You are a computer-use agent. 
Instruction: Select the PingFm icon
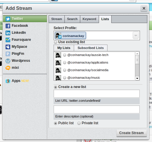coord(8,54)
